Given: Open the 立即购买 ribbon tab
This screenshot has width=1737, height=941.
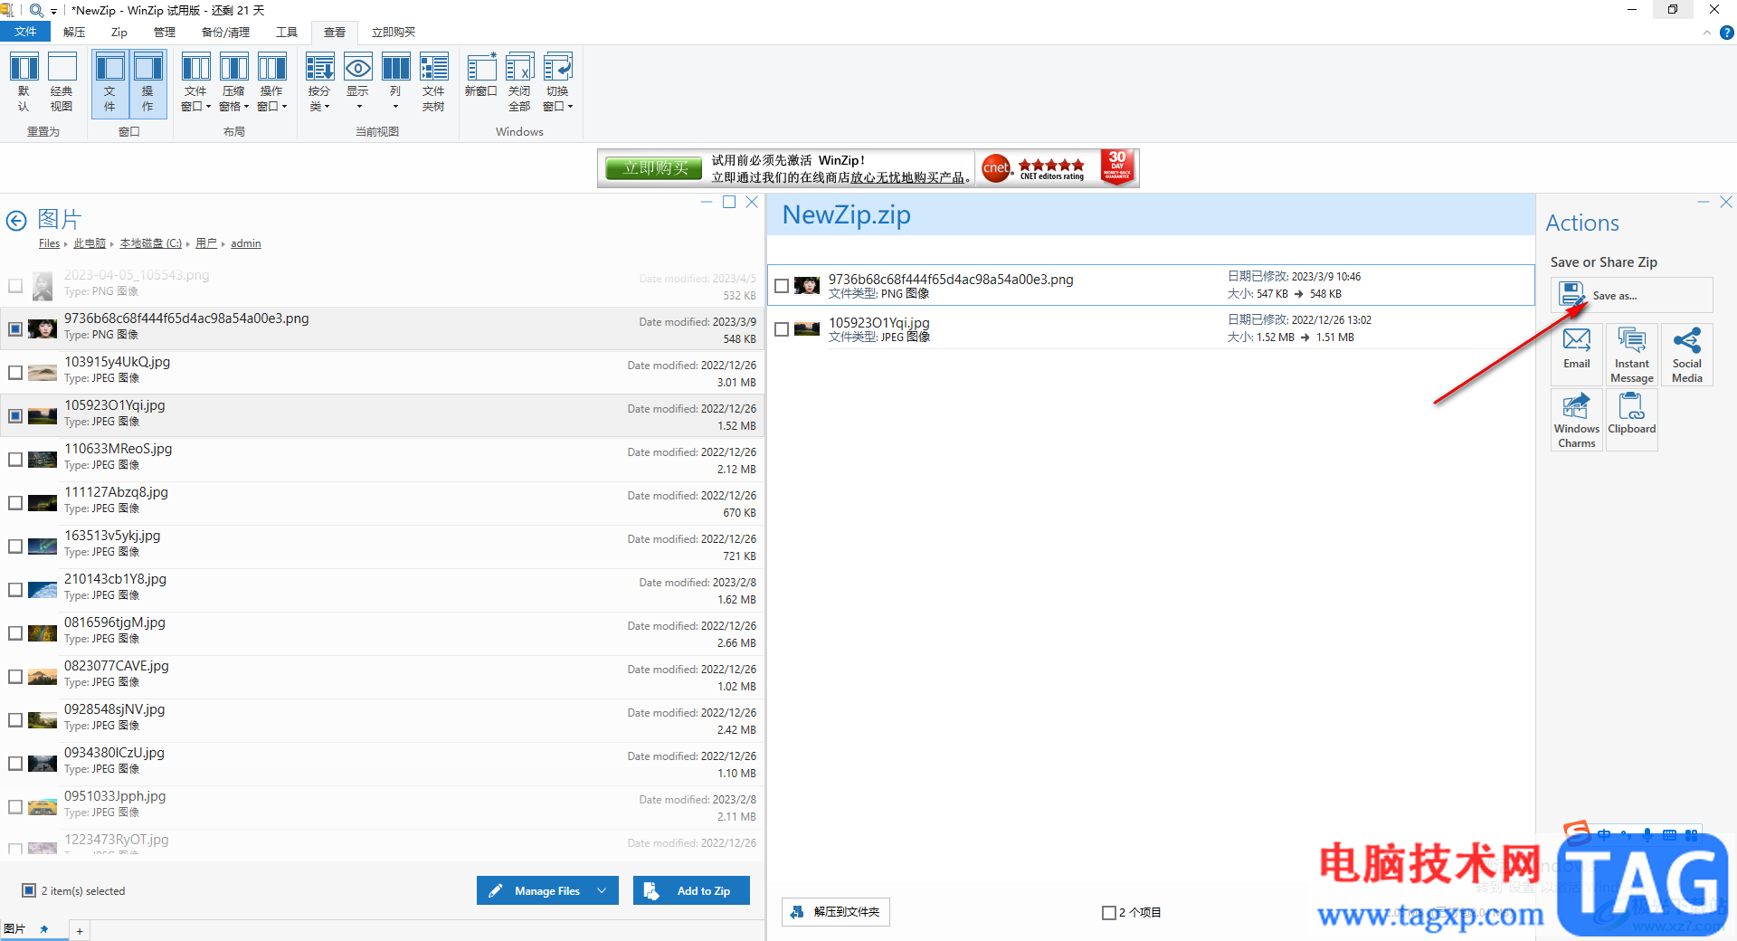Looking at the screenshot, I should [394, 32].
